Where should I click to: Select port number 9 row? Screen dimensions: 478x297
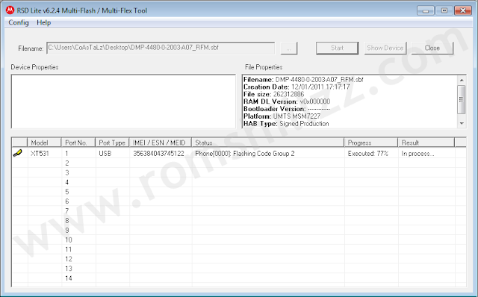(x=239, y=230)
